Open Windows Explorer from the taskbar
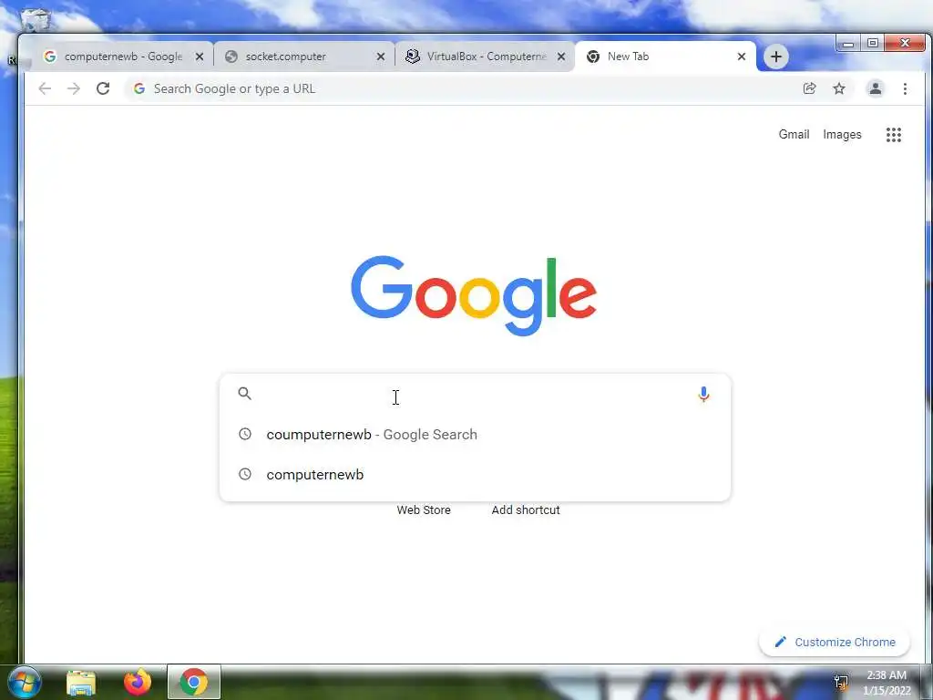This screenshot has width=933, height=700. [x=81, y=683]
